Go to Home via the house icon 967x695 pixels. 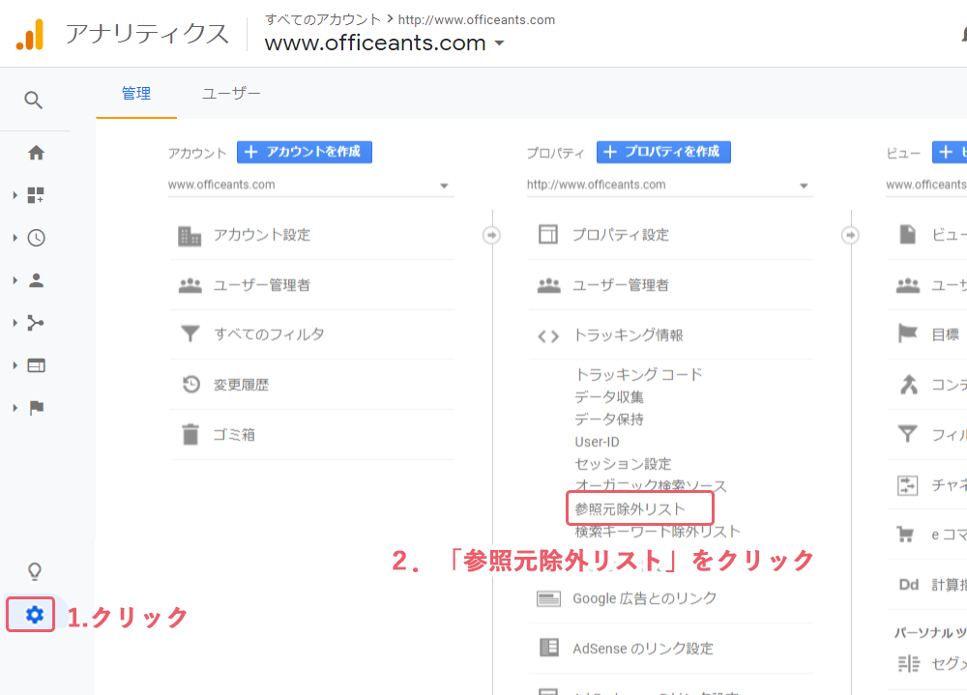37,153
